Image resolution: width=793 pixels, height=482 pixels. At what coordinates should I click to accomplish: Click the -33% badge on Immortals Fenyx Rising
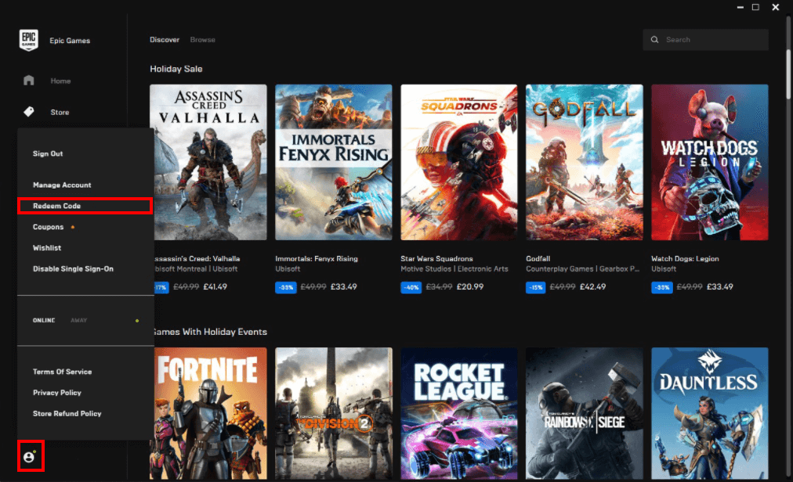tap(286, 287)
